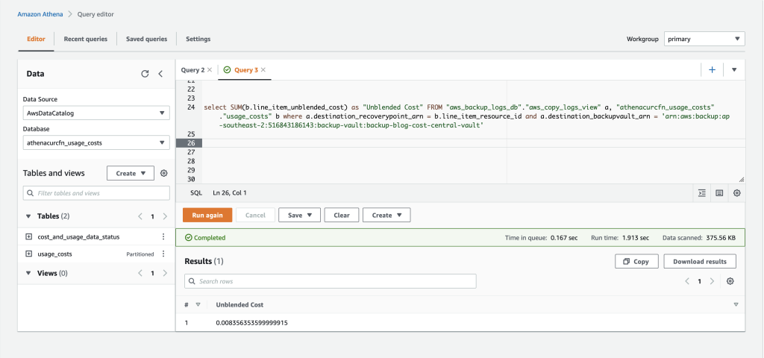Open the Workgroup primary dropdown
764x358 pixels.
704,39
